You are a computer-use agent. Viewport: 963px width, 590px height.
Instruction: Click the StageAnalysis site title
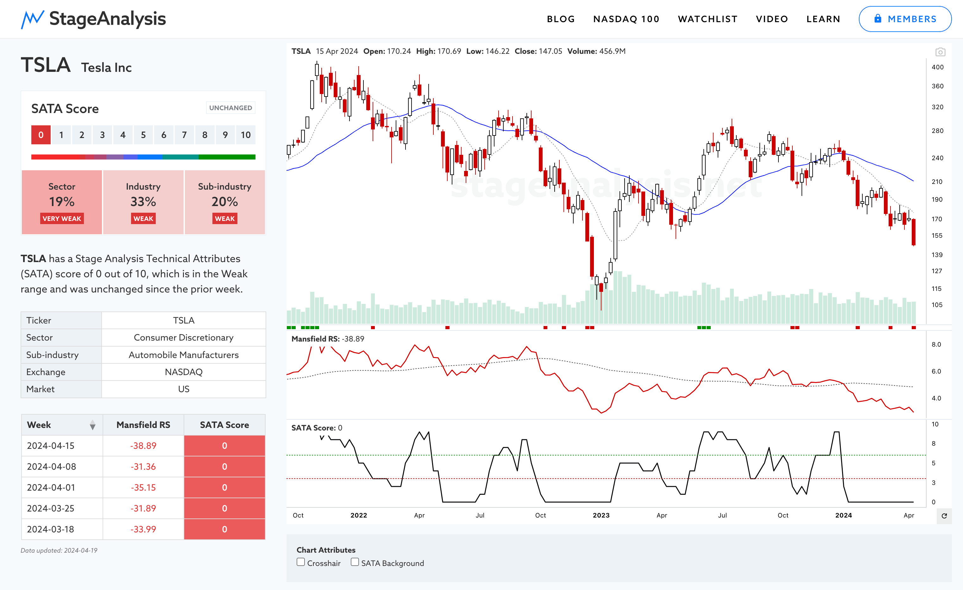point(108,19)
